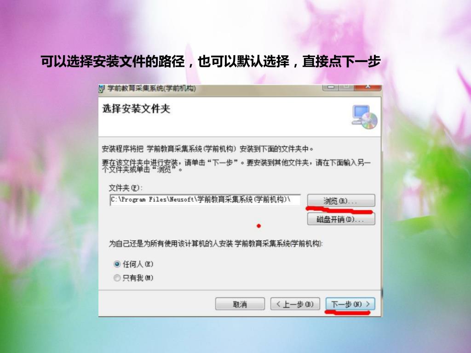
Task: Select the 只有我(M) radio option
Action: click(x=117, y=278)
